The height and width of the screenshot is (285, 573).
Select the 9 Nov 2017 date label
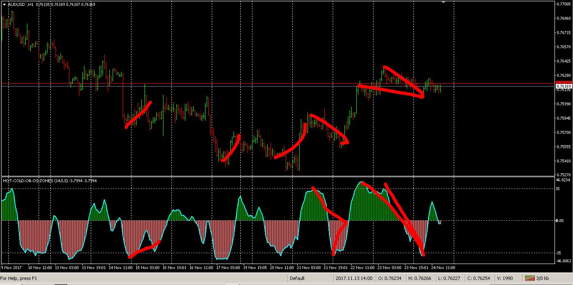pyautogui.click(x=11, y=267)
